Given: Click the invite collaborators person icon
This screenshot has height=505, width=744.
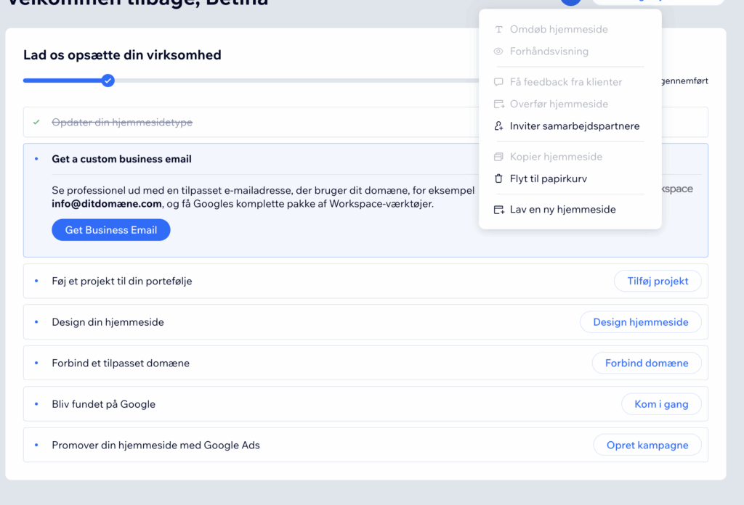Looking at the screenshot, I should pyautogui.click(x=498, y=126).
